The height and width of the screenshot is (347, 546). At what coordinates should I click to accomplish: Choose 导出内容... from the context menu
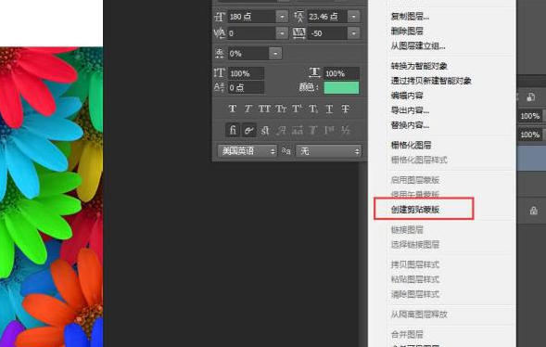tap(410, 110)
